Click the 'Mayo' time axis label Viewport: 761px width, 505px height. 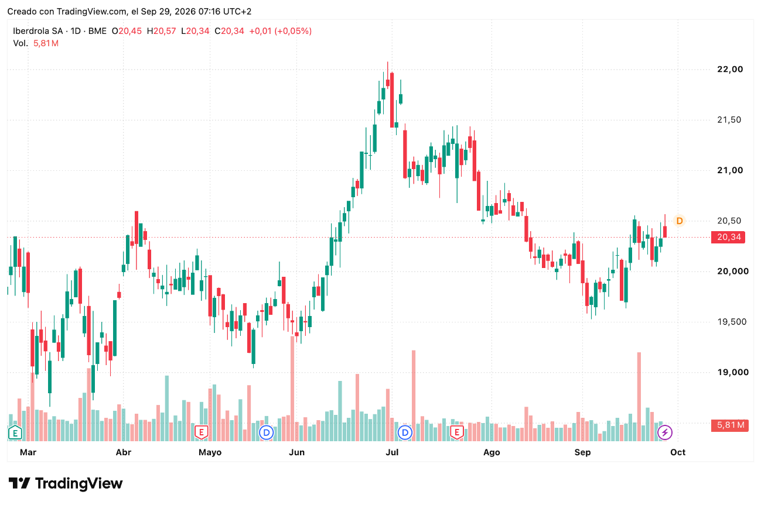click(x=210, y=452)
